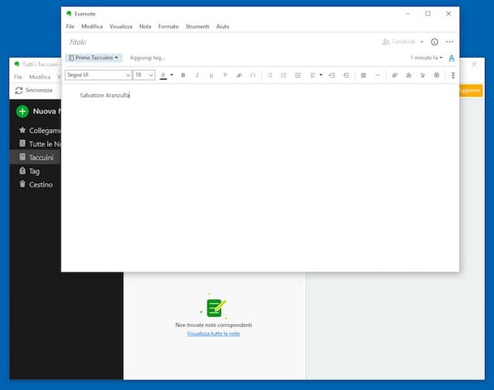Open the Modifica menu in note window
The height and width of the screenshot is (390, 494).
tap(92, 27)
